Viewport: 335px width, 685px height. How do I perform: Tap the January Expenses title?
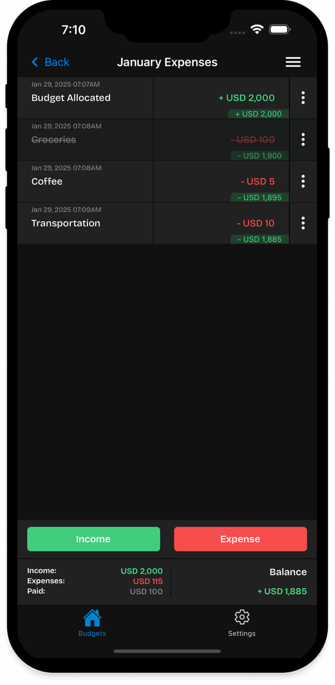tap(167, 62)
